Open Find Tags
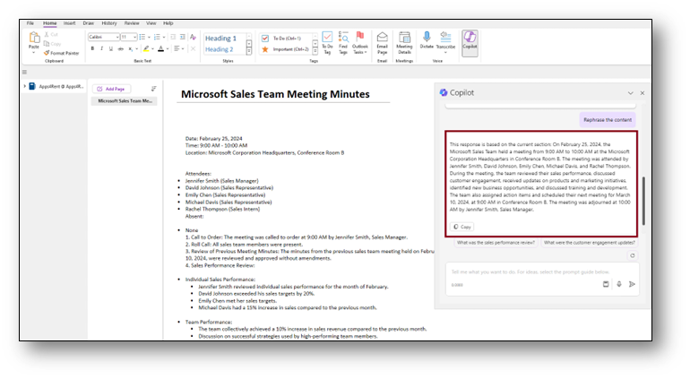Screen dimensions: 690x379 pos(343,43)
